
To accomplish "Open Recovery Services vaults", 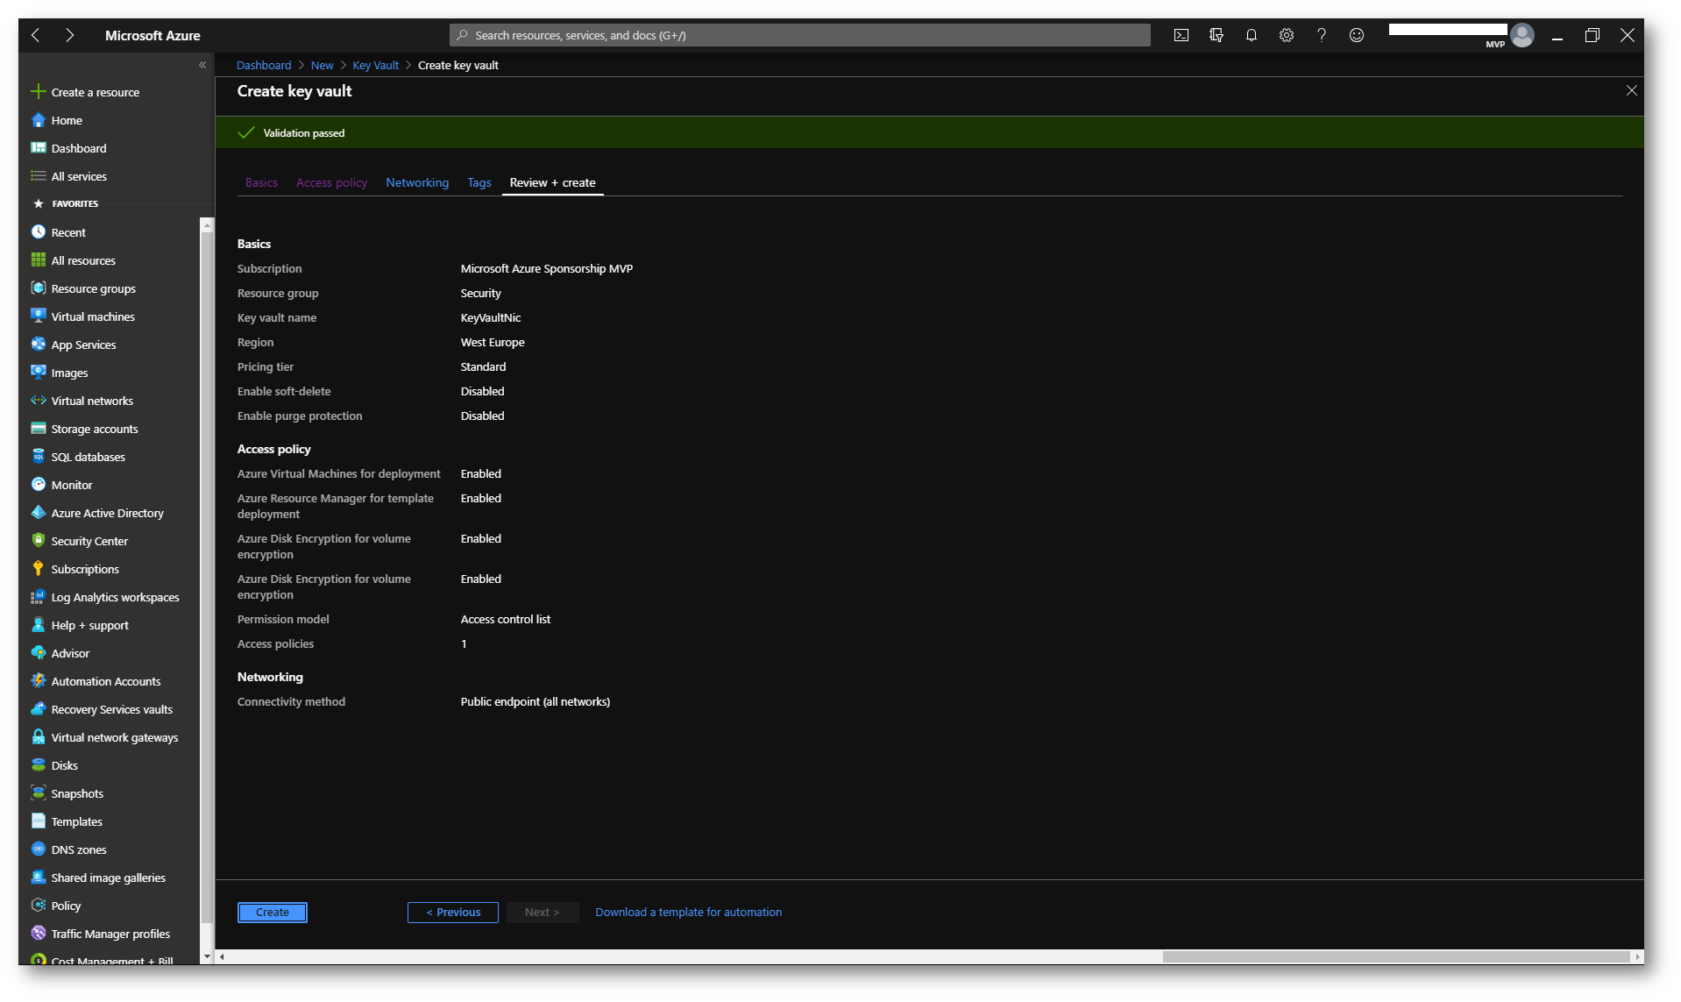I will point(111,709).
